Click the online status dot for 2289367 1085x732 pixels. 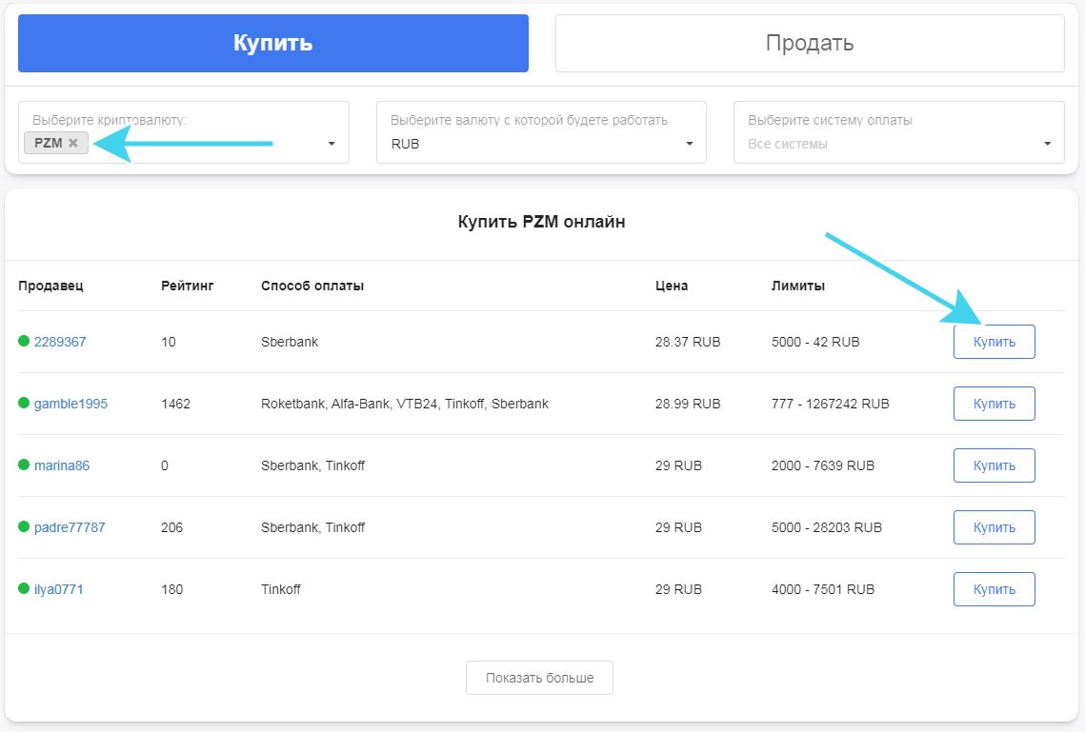pyautogui.click(x=24, y=341)
